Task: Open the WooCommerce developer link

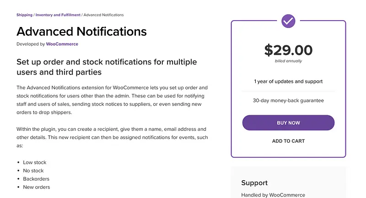Action: (62, 44)
